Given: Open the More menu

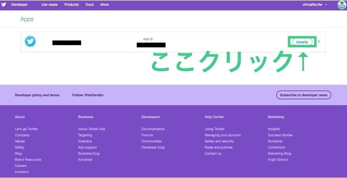Looking at the screenshot, I should [104, 5].
